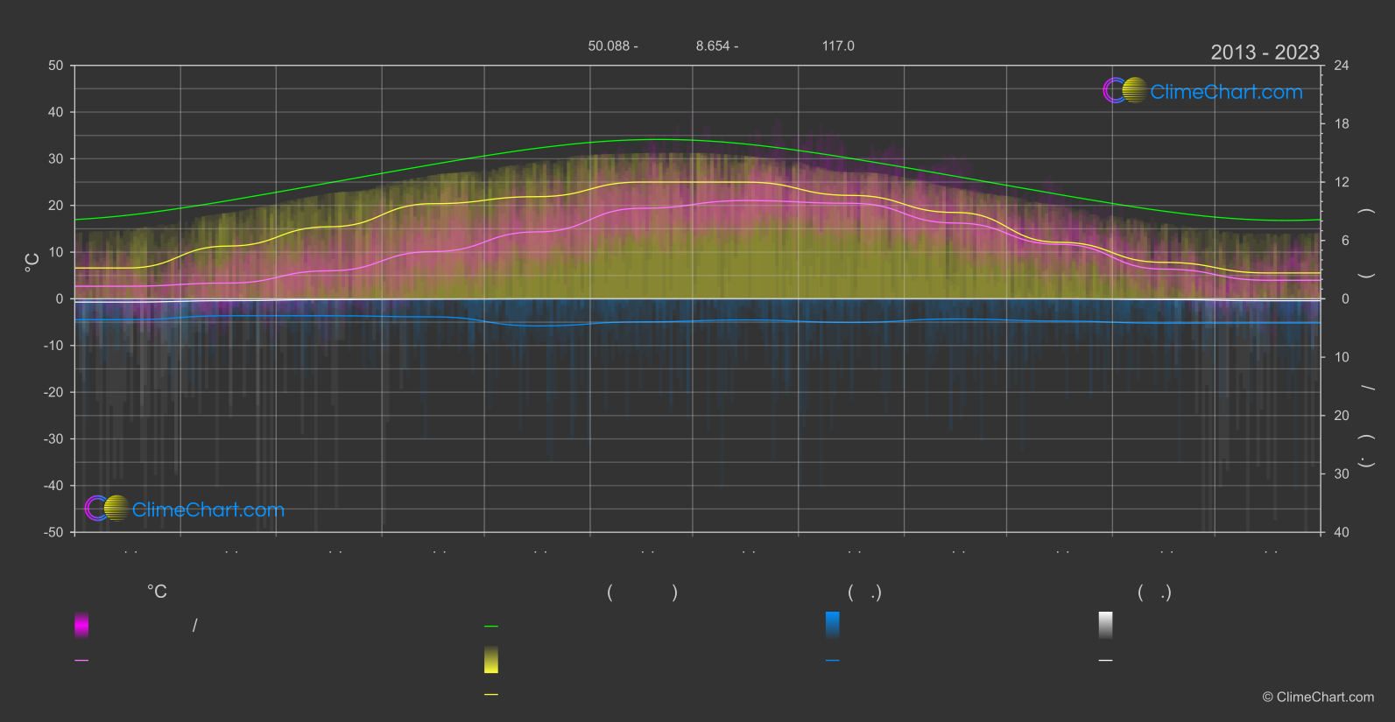Click the ClimeChart.com logo icon at top right
1395x722 pixels.
(1125, 90)
